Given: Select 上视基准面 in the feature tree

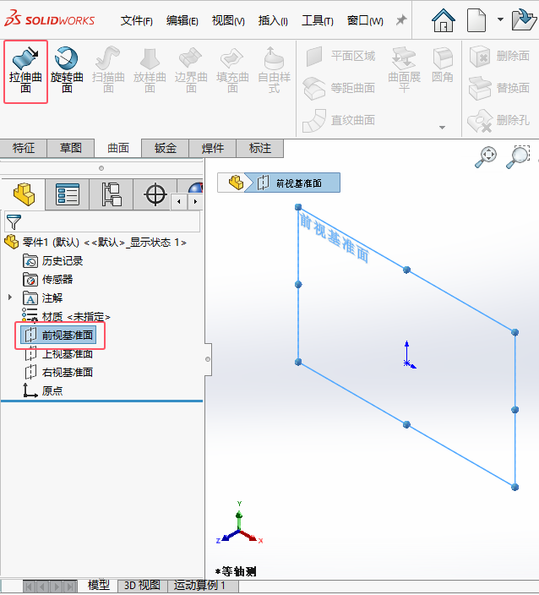Looking at the screenshot, I should [x=59, y=353].
